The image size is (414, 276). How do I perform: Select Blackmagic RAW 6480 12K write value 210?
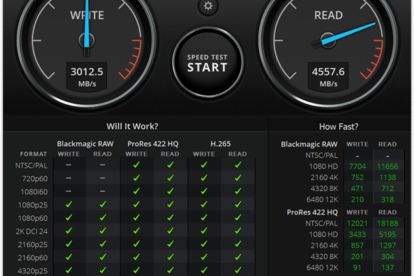(357, 200)
